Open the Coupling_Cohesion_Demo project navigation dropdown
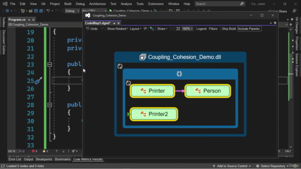The width and height of the screenshot is (301, 169). coord(45,24)
